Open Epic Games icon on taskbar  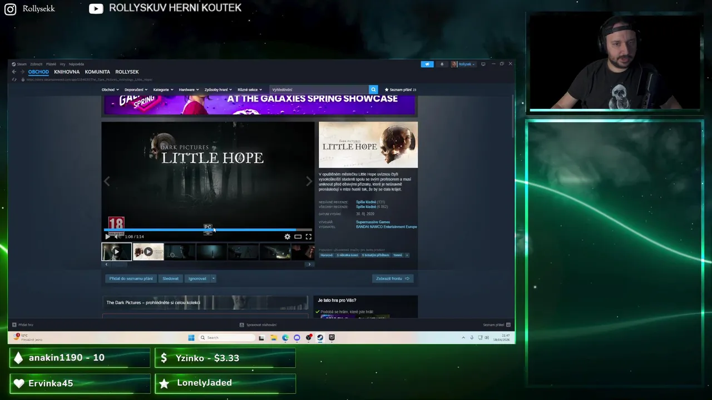click(332, 337)
